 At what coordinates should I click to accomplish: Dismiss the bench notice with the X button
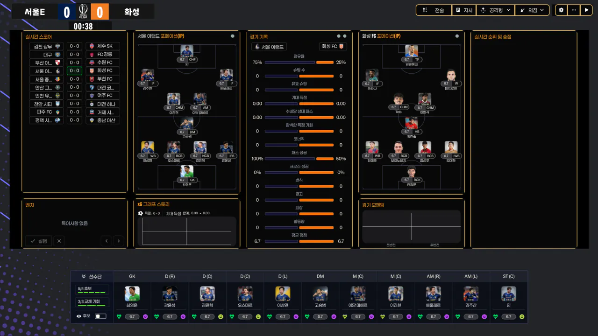(x=59, y=241)
